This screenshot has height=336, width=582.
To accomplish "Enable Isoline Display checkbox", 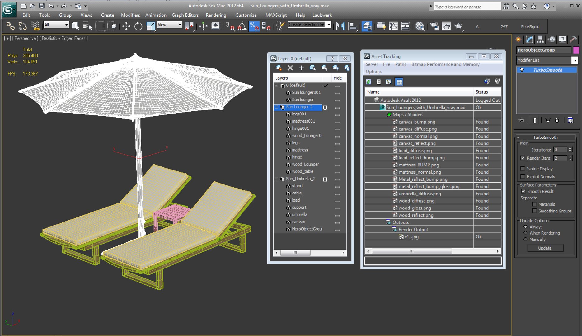I will [523, 169].
